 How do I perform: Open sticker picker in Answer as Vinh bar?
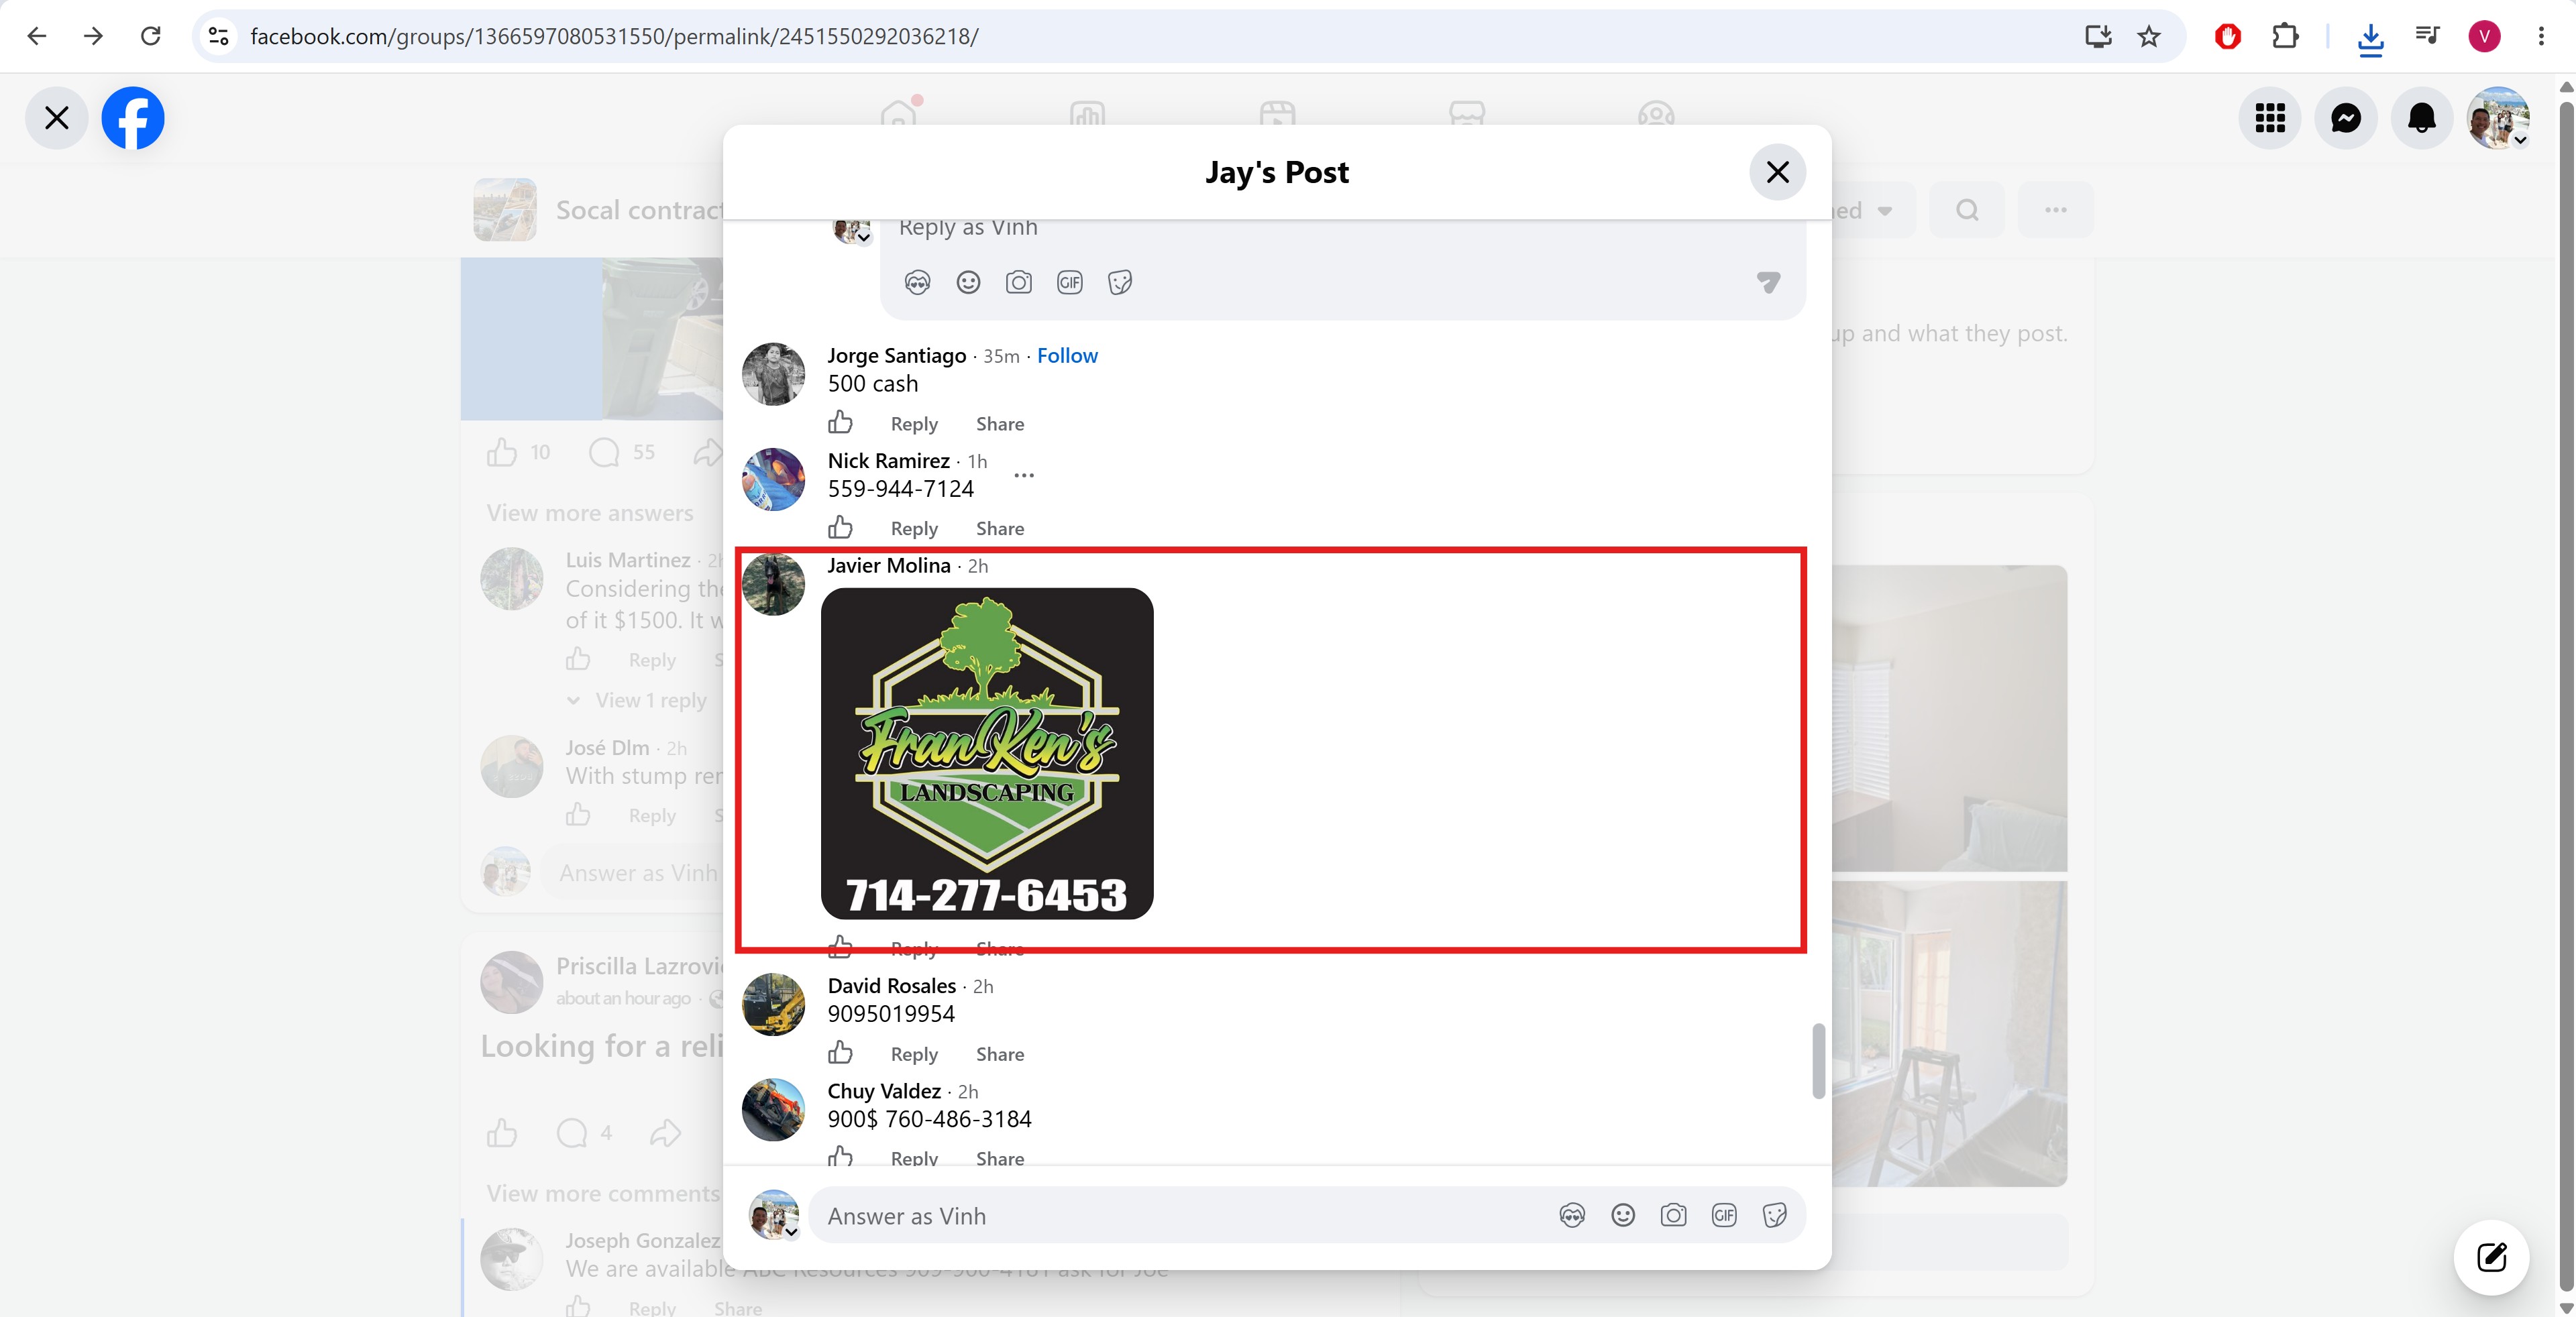[x=1775, y=1216]
